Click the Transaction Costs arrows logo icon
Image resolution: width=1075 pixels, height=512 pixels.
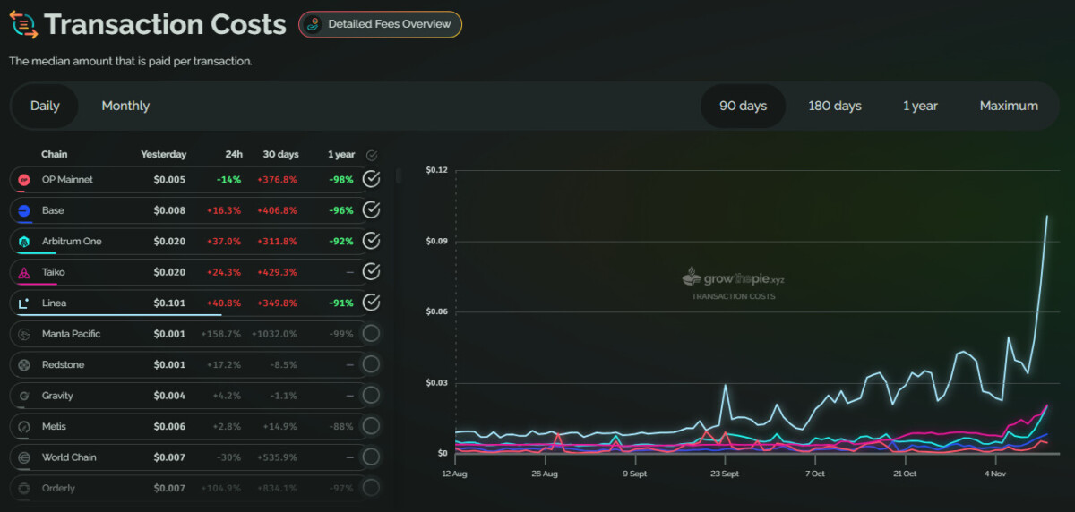tap(23, 24)
